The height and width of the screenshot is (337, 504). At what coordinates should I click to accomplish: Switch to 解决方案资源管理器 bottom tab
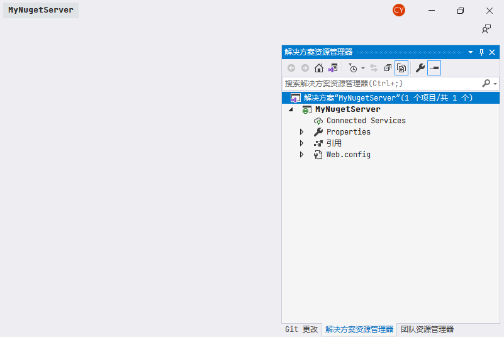(359, 329)
